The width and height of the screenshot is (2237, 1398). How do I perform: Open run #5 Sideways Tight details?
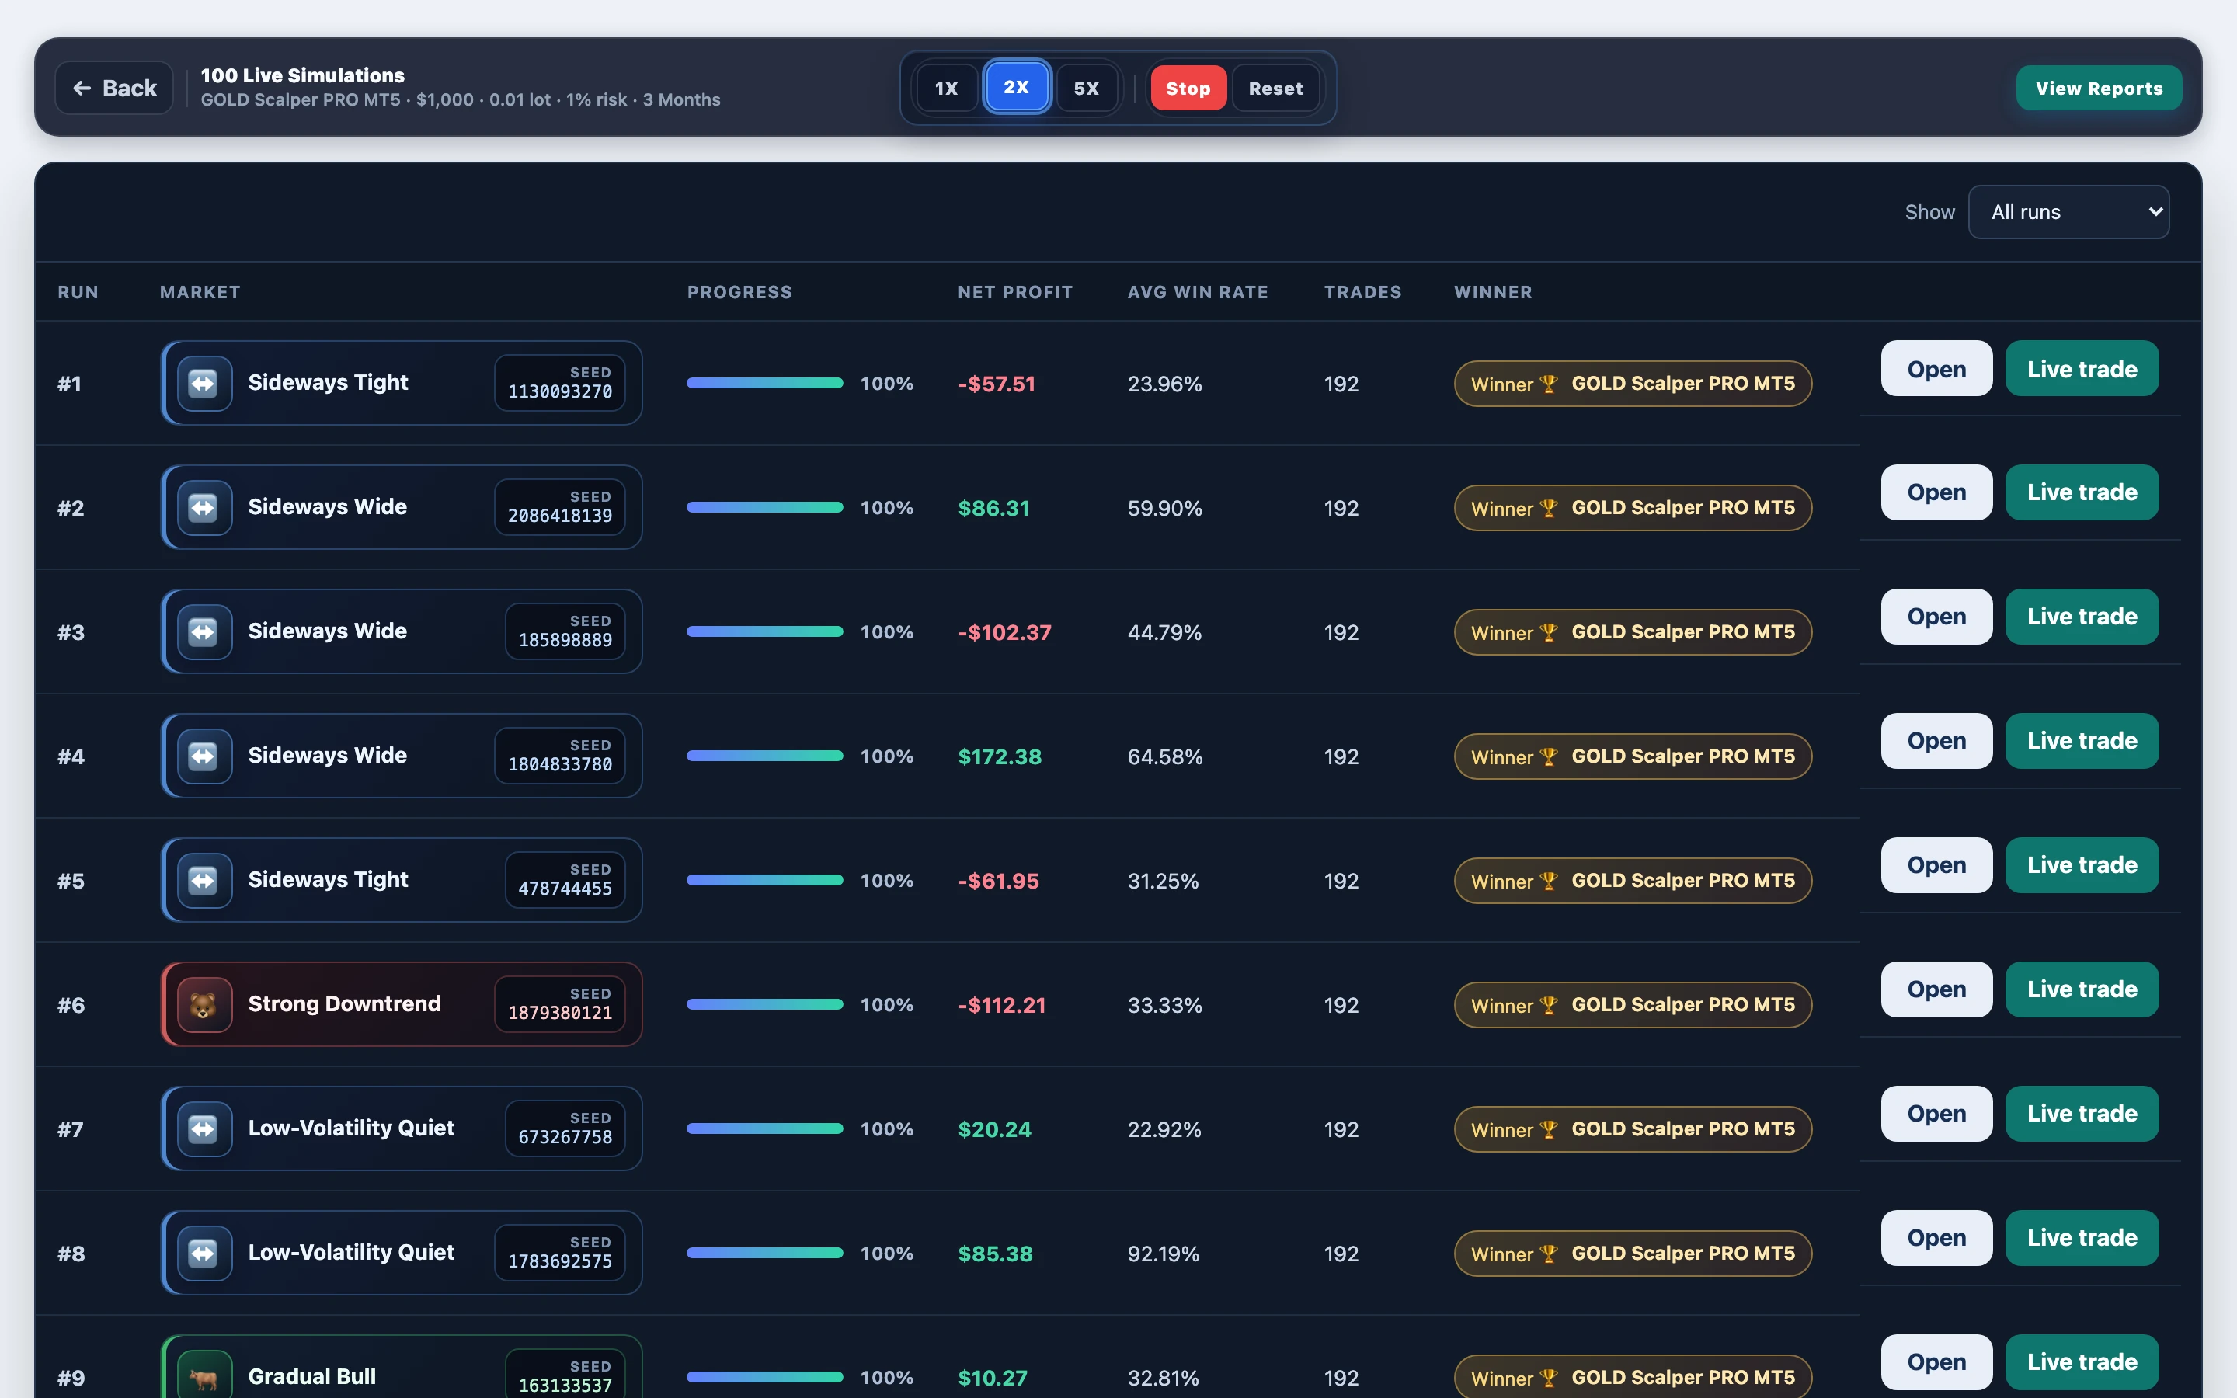coord(1936,865)
